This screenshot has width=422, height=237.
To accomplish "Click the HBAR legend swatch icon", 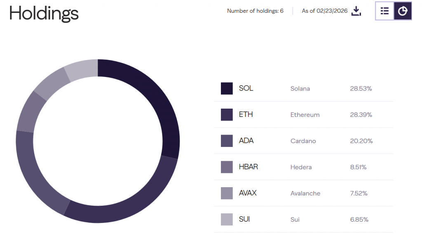I will point(227,167).
